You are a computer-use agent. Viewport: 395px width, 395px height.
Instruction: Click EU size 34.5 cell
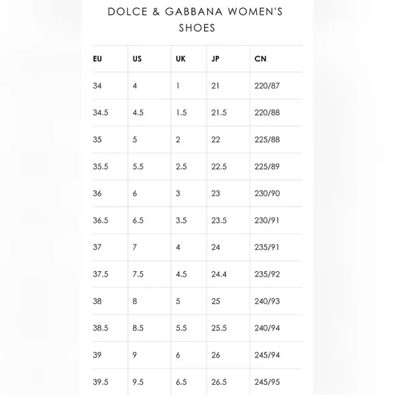101,112
